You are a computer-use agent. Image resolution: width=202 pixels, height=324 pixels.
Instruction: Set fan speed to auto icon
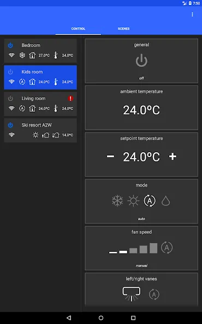[167, 247]
